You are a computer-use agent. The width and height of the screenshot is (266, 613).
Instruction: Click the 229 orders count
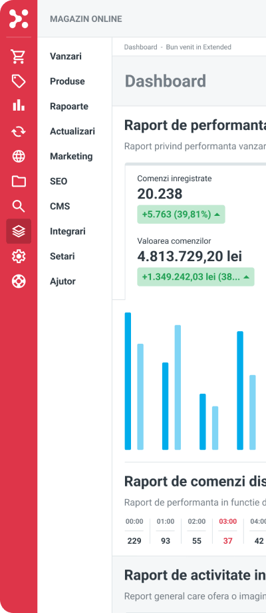point(134,540)
